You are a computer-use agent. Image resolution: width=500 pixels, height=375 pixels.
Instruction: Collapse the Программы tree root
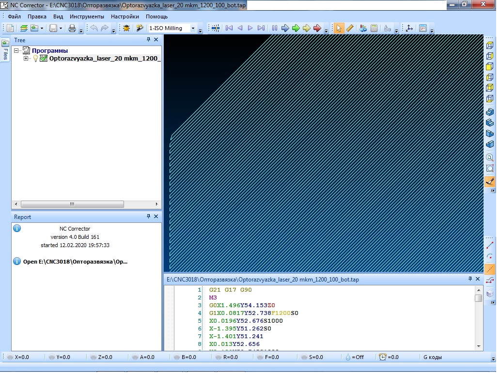tap(16, 50)
